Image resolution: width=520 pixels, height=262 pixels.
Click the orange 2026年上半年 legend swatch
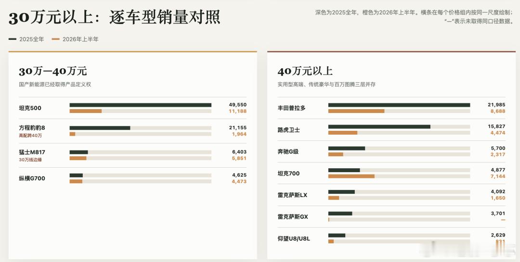pos(56,39)
